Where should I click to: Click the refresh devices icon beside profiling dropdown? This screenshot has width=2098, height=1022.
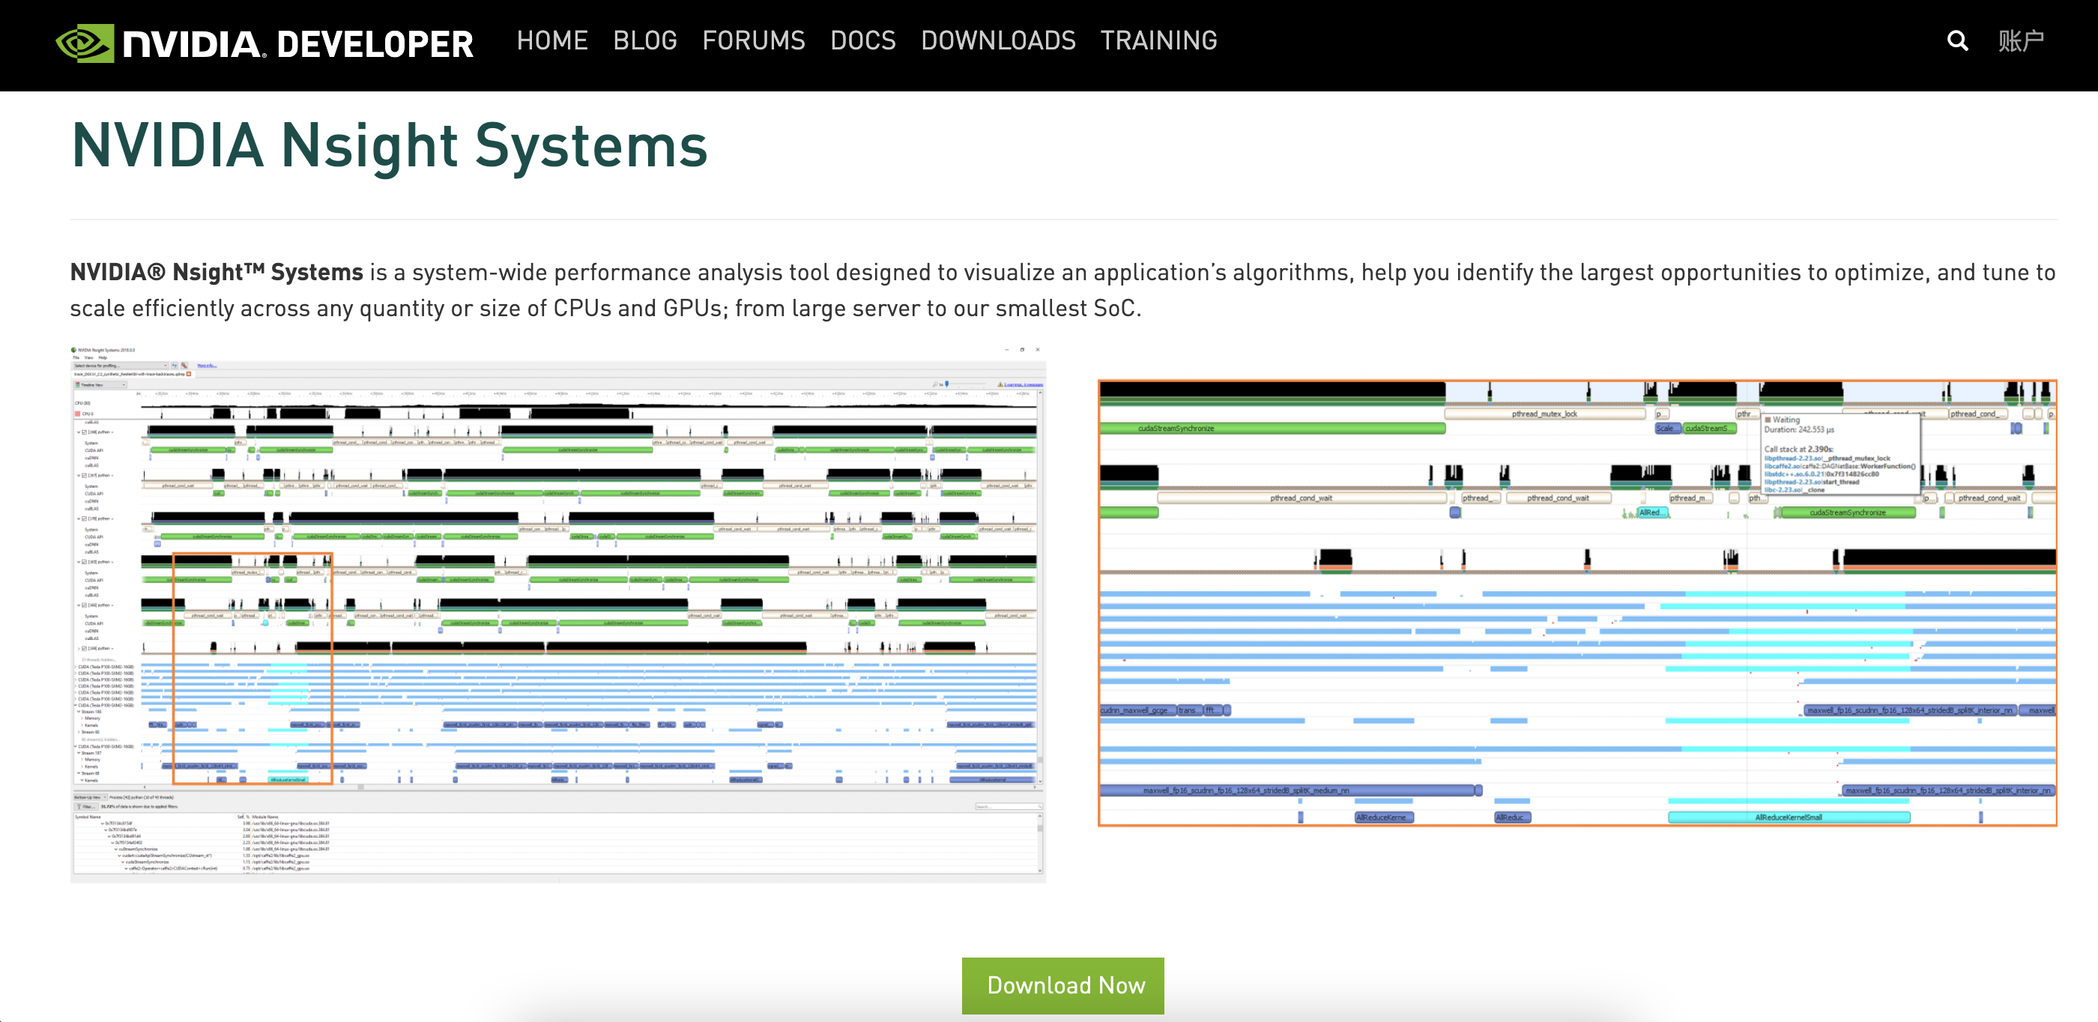[x=175, y=366]
